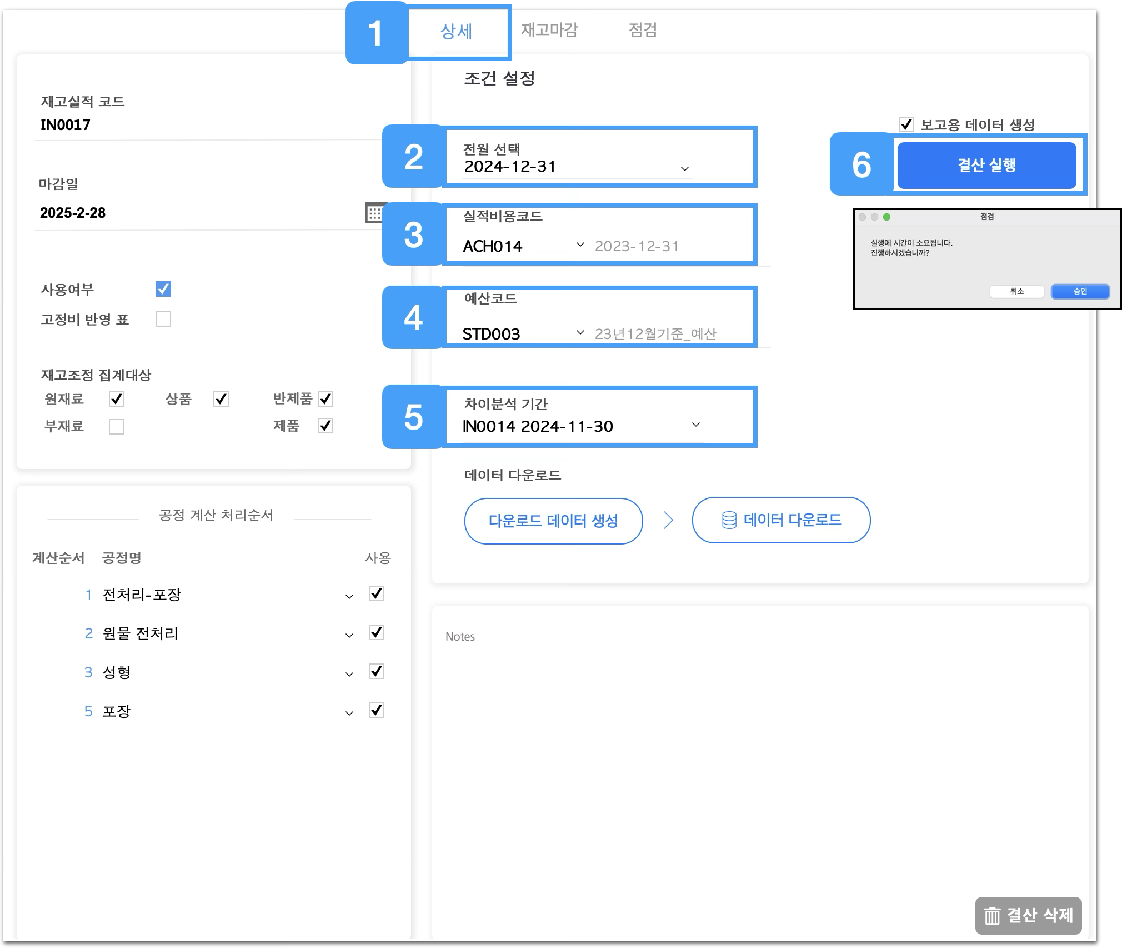Image resolution: width=1122 pixels, height=948 pixels.
Task: Expand the 전월 선택 dropdown
Action: (x=685, y=168)
